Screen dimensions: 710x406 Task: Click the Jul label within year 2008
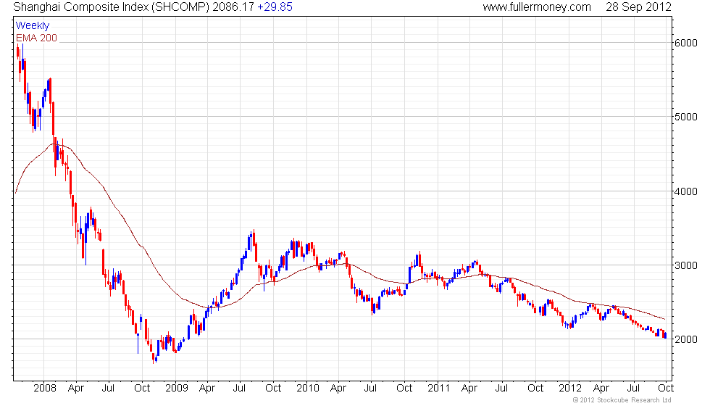(108, 389)
